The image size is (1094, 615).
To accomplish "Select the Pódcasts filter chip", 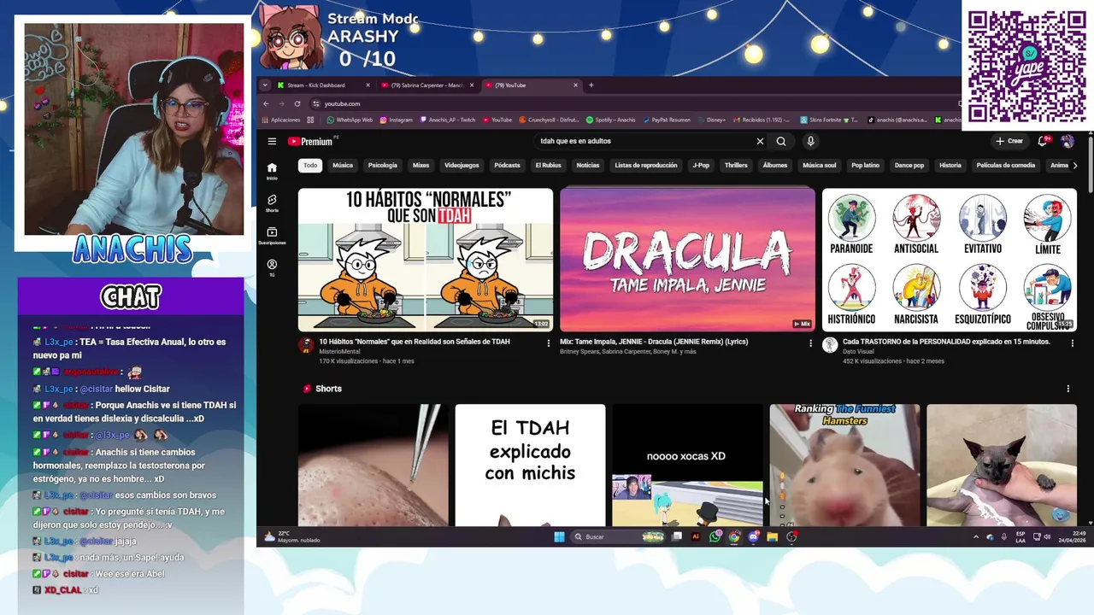I will (x=507, y=166).
